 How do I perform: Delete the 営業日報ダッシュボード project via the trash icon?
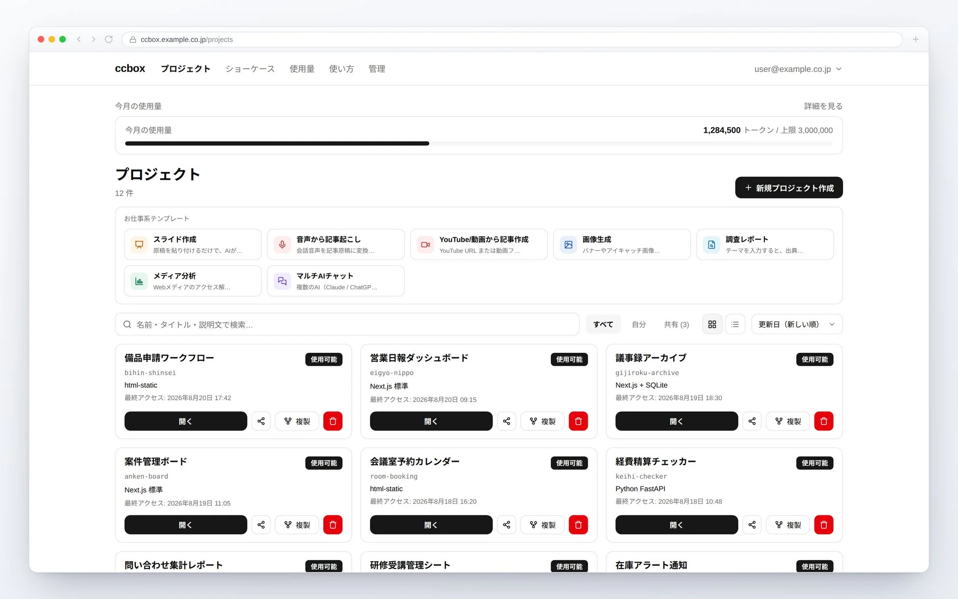pos(578,421)
